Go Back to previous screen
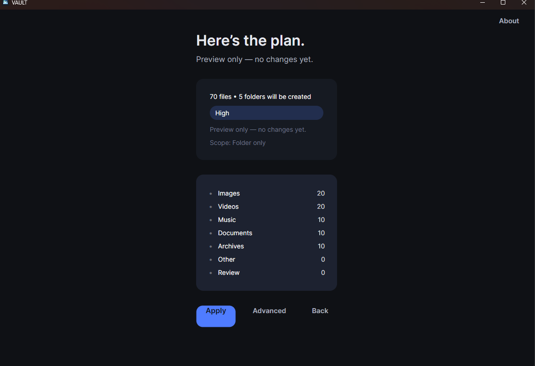This screenshot has width=535, height=366. tap(320, 311)
